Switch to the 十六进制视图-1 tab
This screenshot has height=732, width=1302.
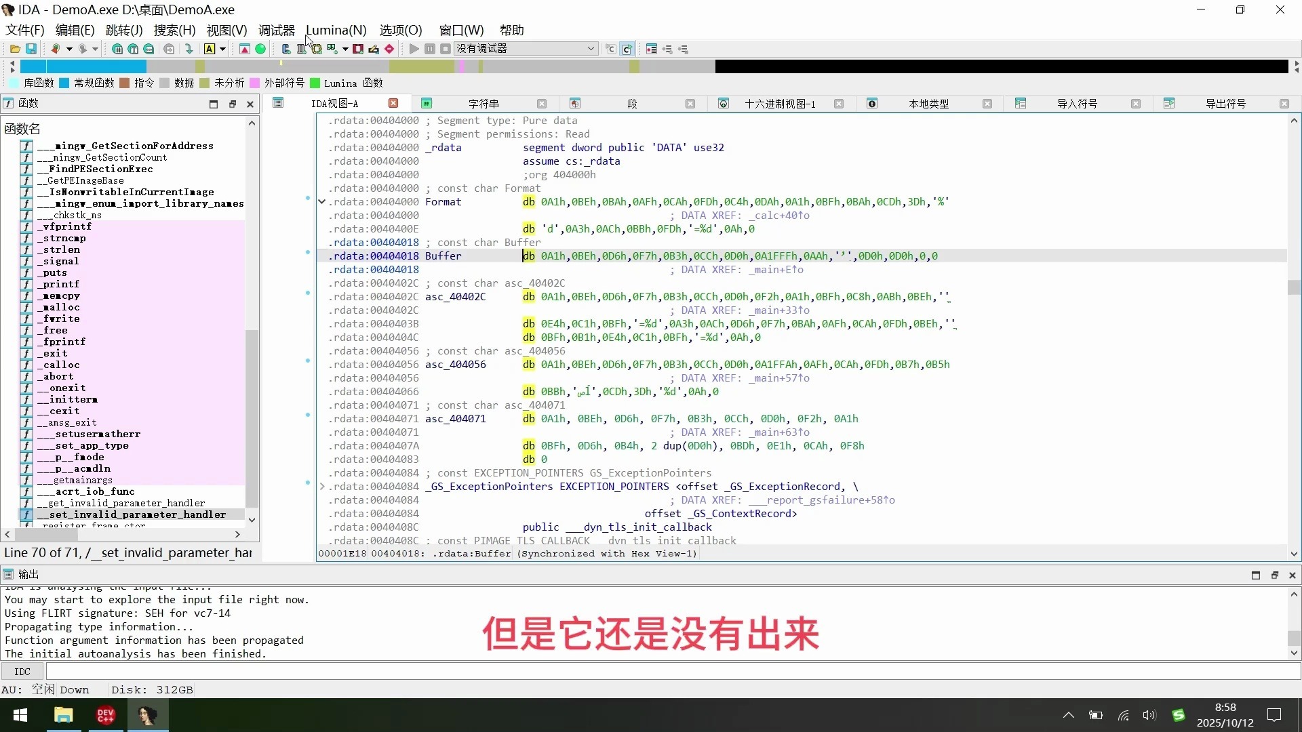pos(780,103)
